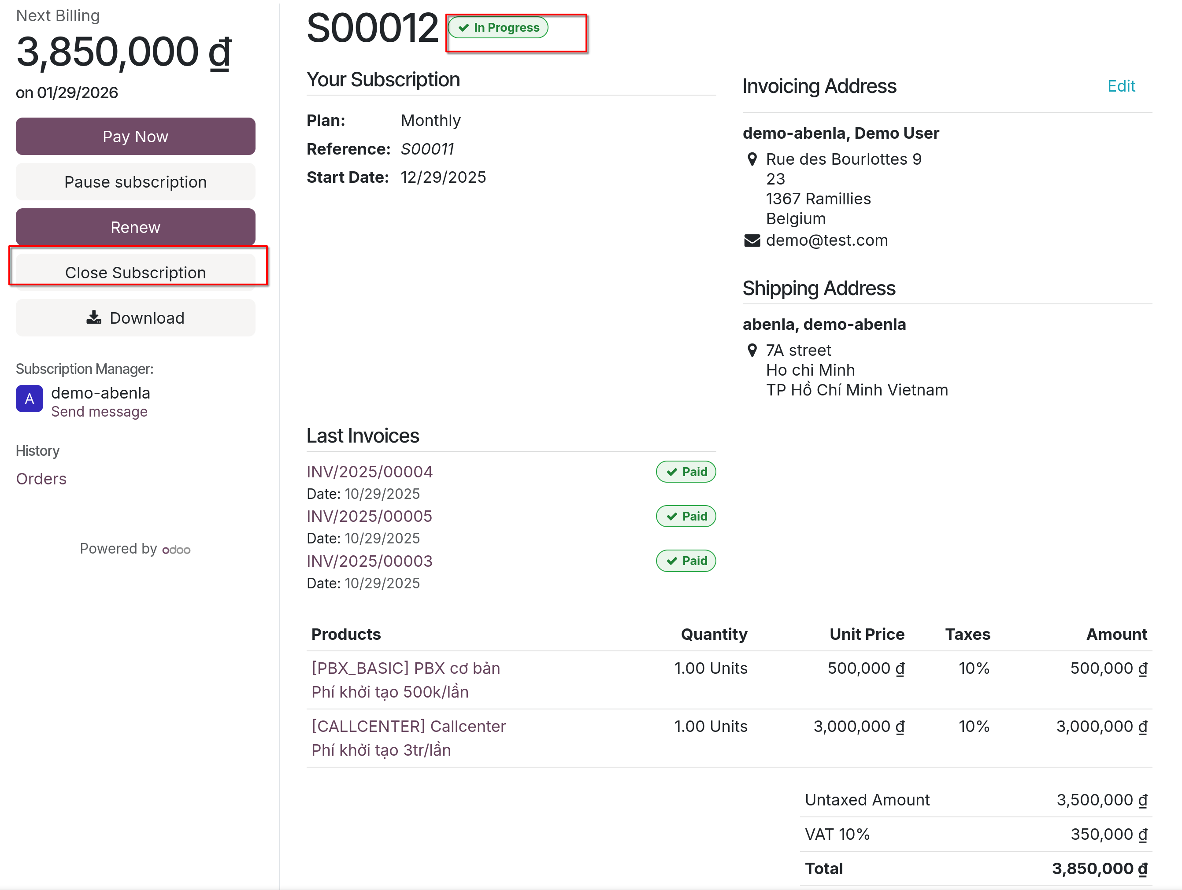Click unit price 3,000,000 ₫ for Callcenter
Image resolution: width=1182 pixels, height=890 pixels.
(x=859, y=727)
